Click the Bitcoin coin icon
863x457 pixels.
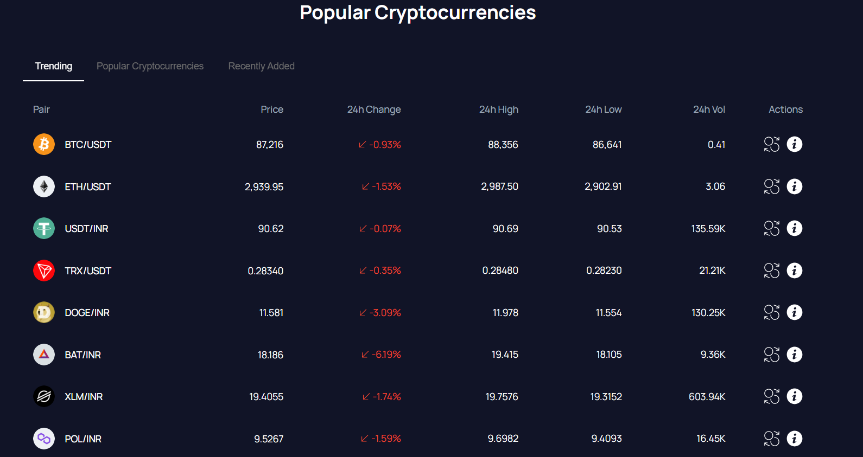pyautogui.click(x=43, y=144)
